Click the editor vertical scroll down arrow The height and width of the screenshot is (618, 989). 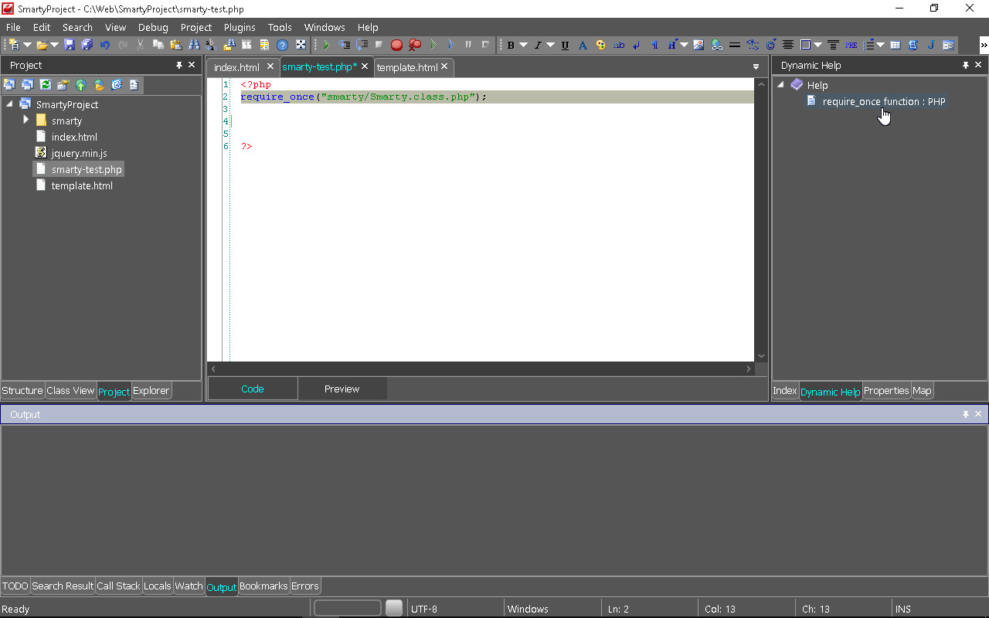click(761, 356)
